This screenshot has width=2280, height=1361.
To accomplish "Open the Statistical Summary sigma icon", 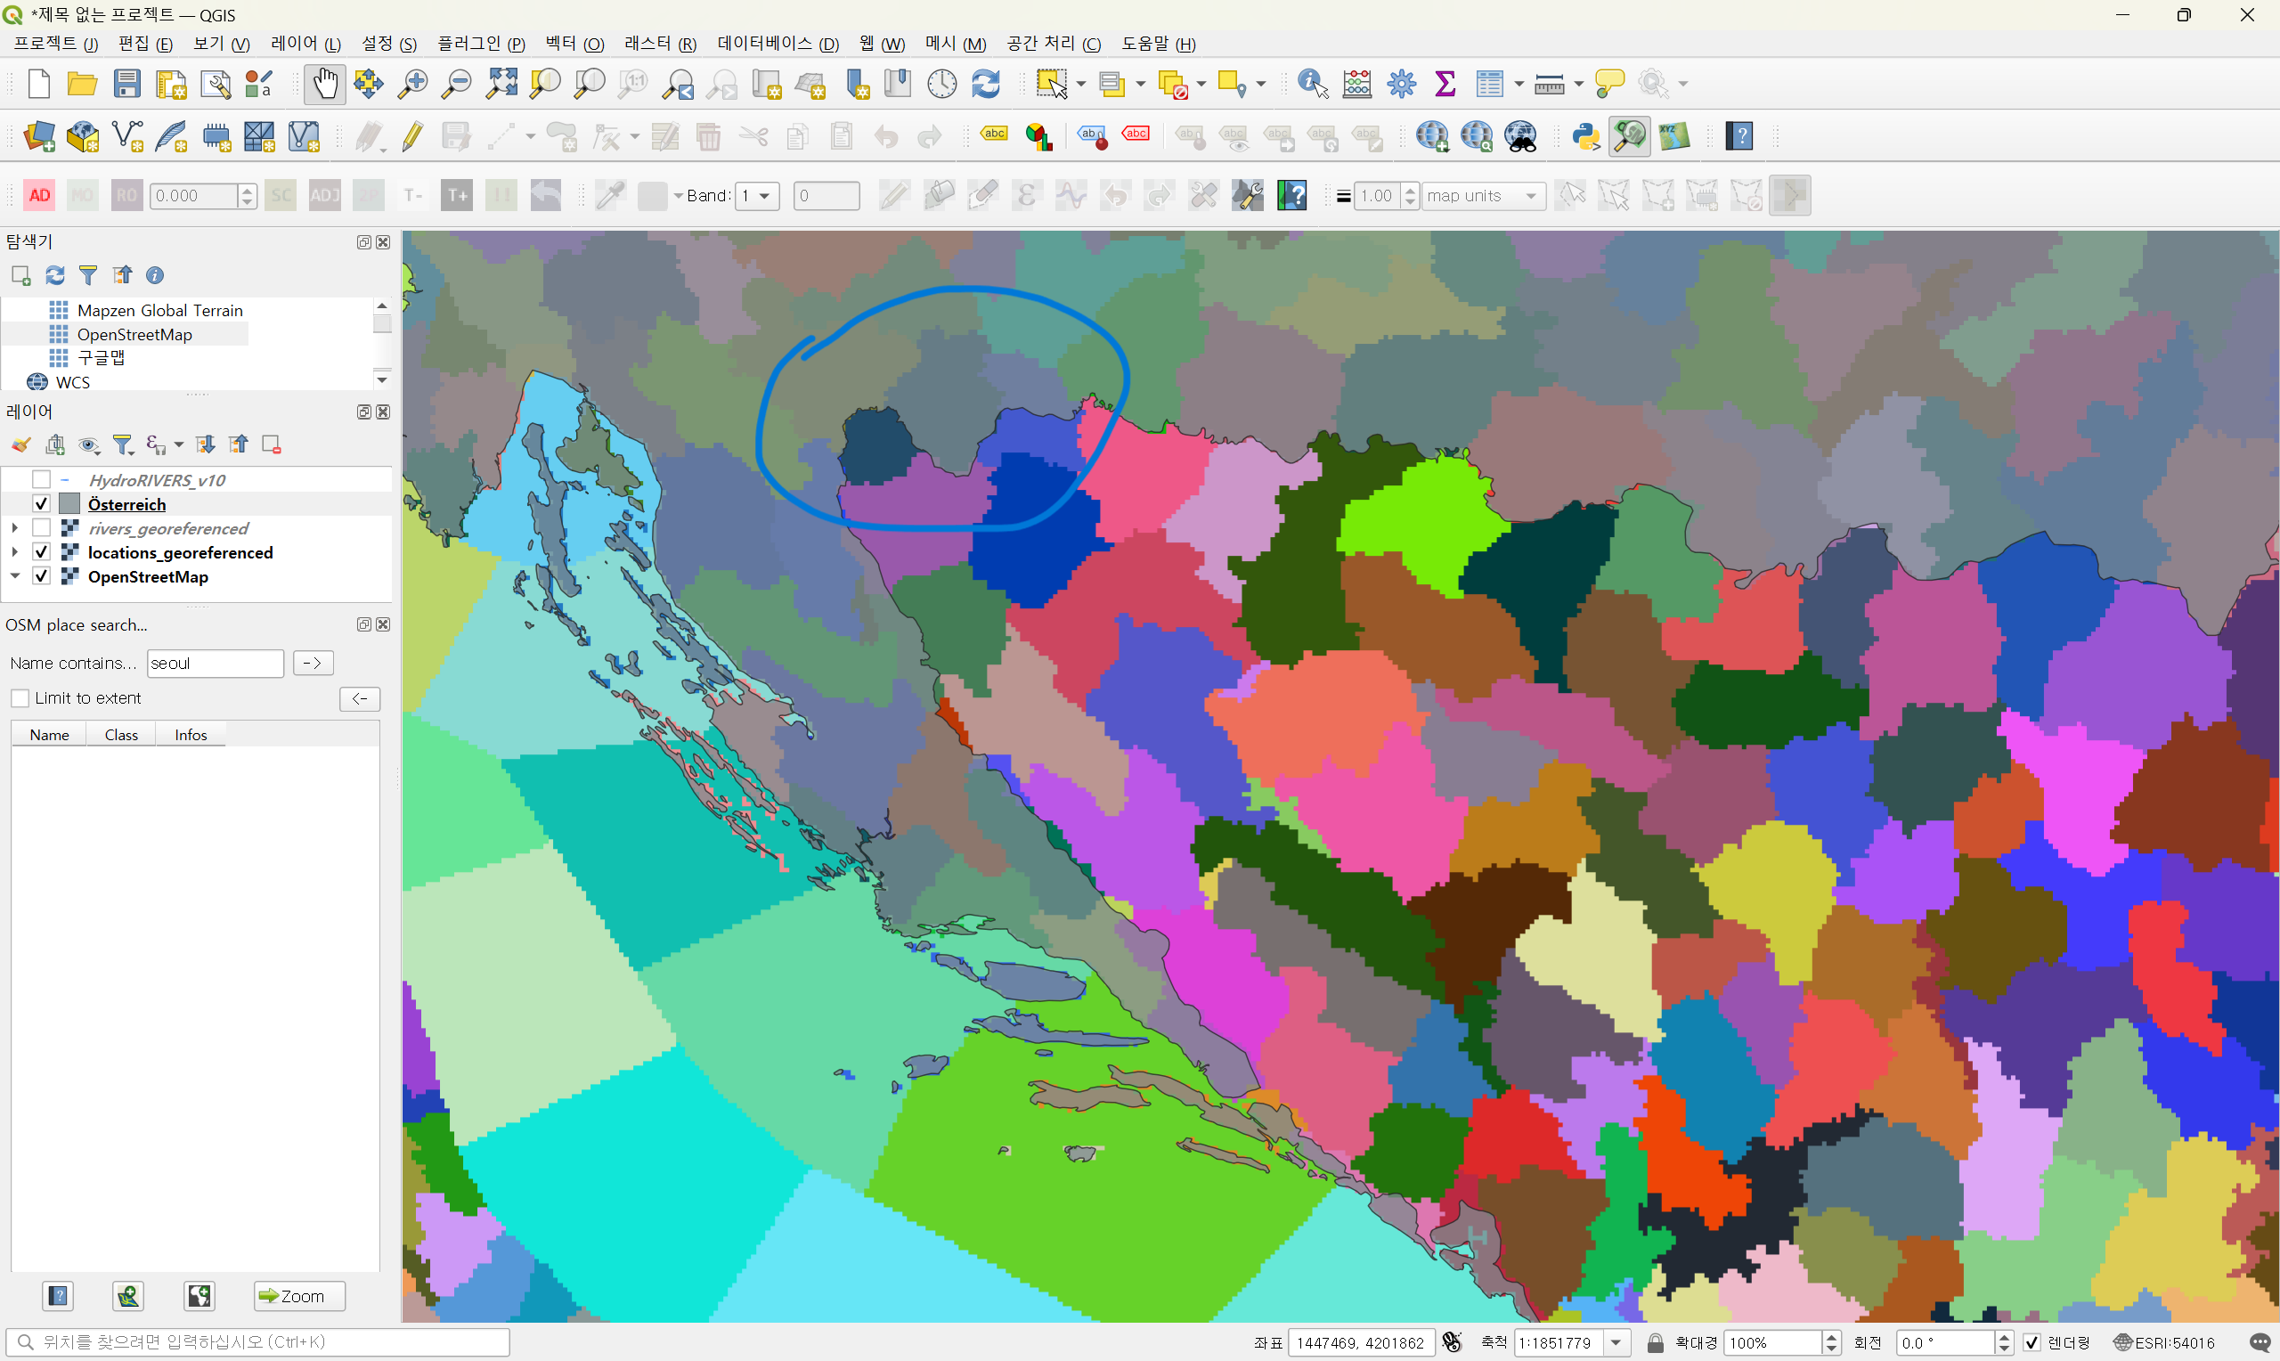I will tap(1445, 85).
